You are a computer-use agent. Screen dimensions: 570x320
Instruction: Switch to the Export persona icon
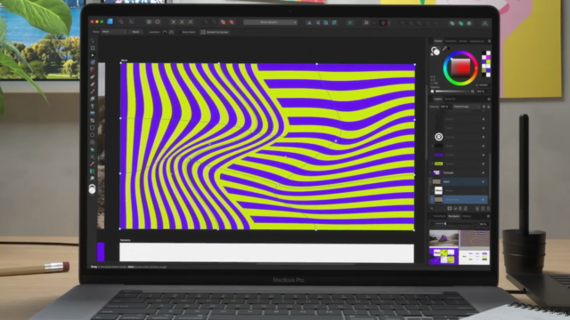(x=132, y=21)
